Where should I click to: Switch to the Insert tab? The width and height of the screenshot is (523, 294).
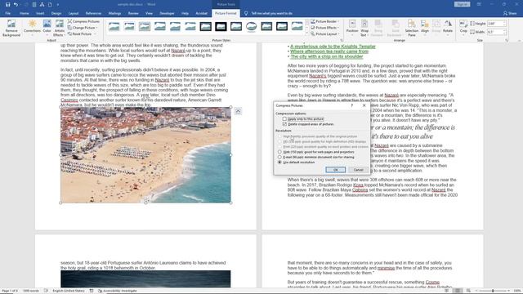coord(40,13)
